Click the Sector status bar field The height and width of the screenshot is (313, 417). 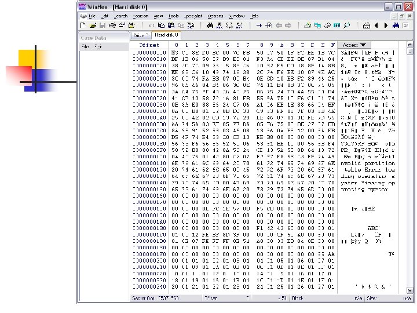pyautogui.click(x=166, y=298)
